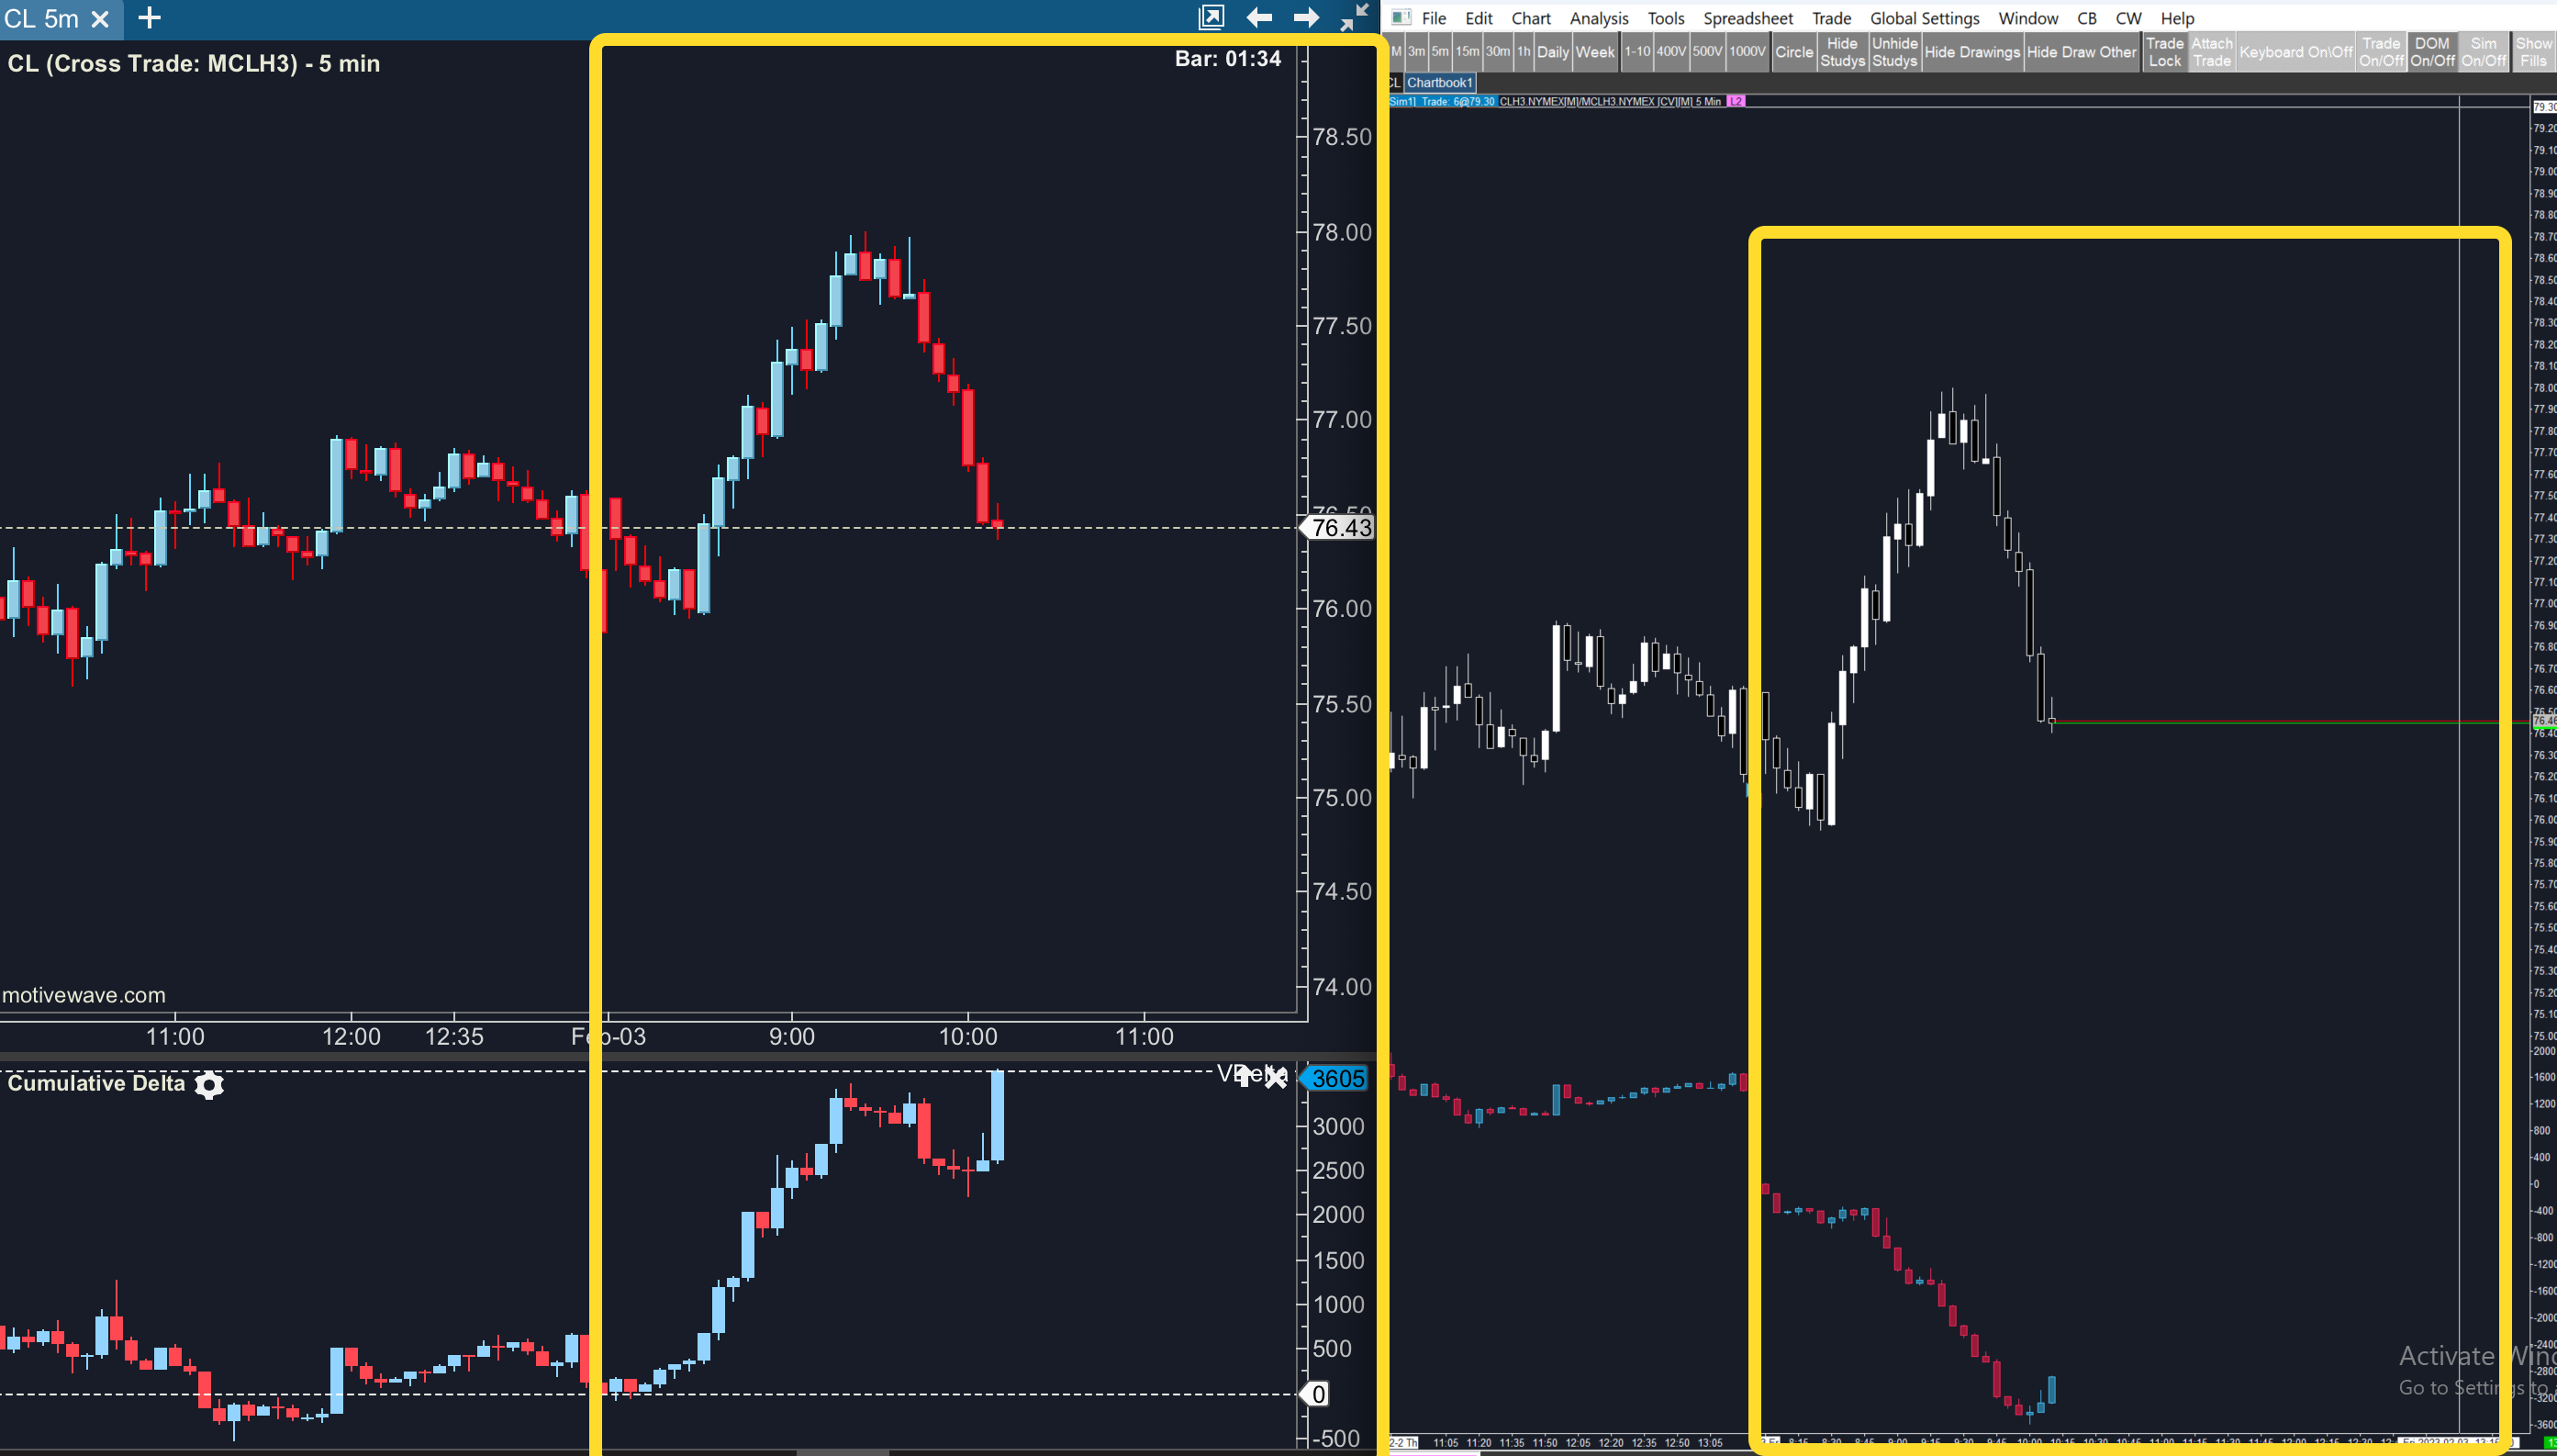Open the CW menu
The height and width of the screenshot is (1456, 2557).
click(2128, 18)
